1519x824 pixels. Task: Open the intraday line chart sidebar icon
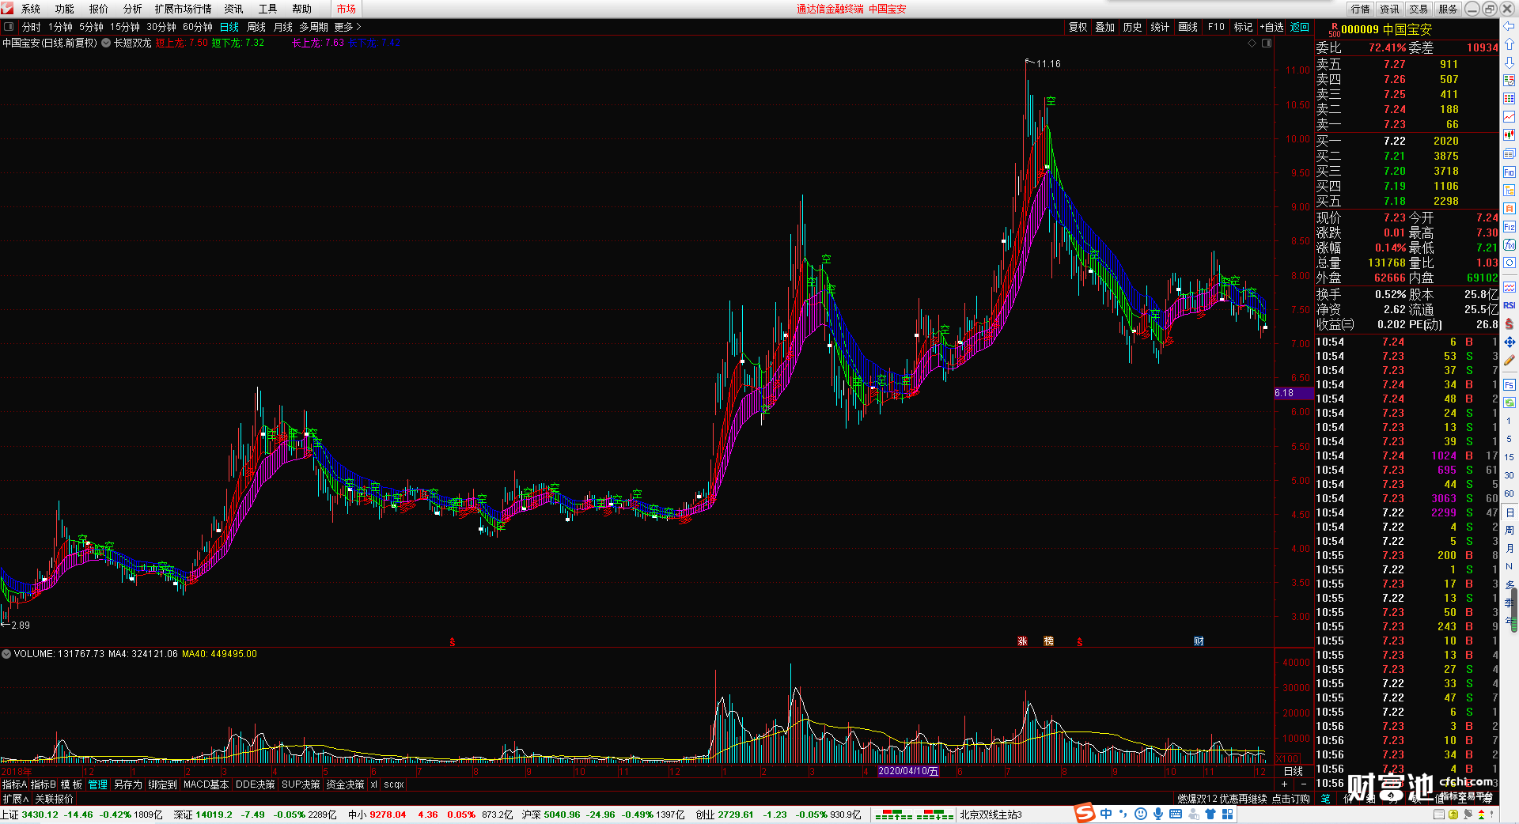pyautogui.click(x=1510, y=117)
